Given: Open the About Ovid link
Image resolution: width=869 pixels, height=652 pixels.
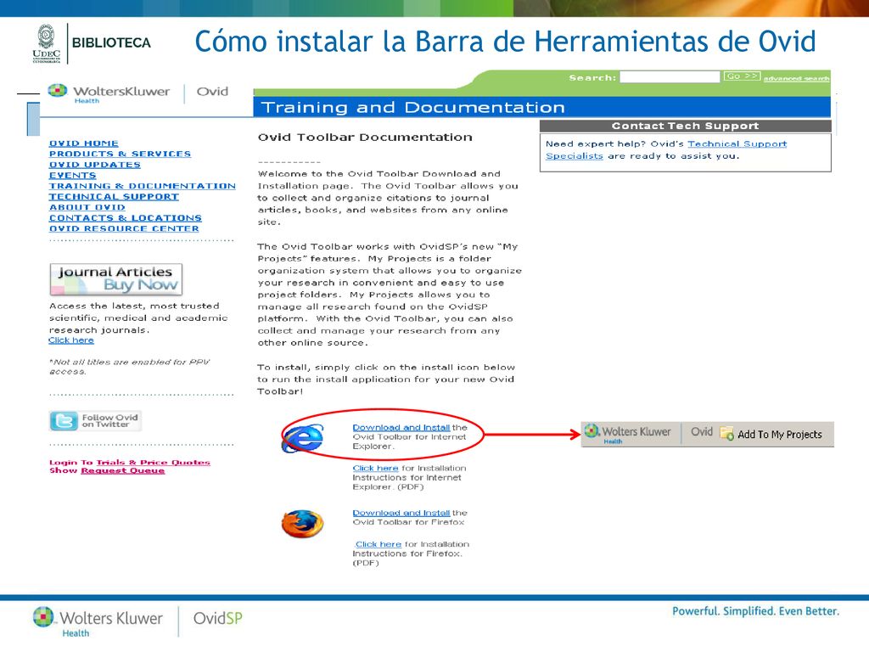Looking at the screenshot, I should point(87,207).
